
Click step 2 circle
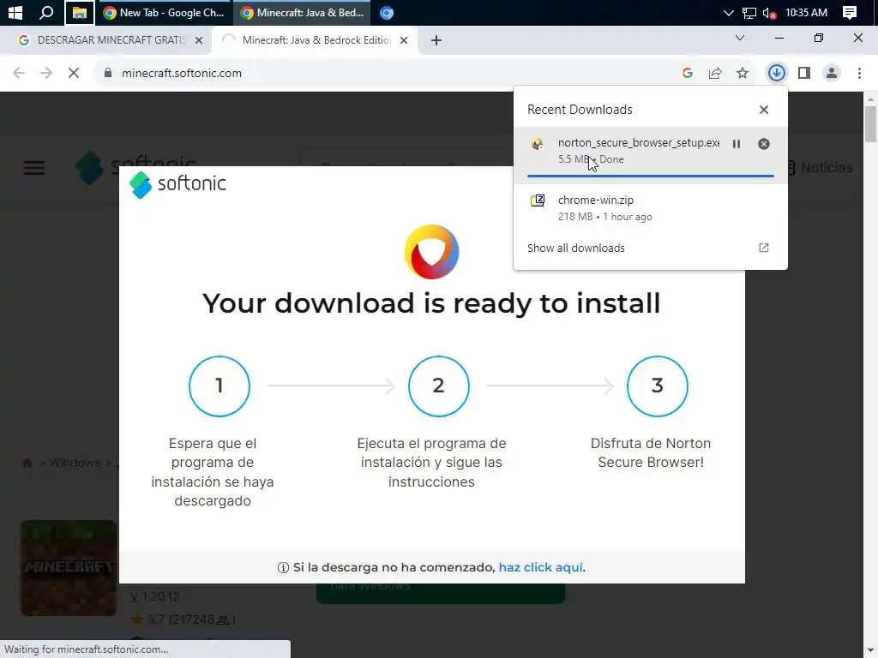[438, 386]
